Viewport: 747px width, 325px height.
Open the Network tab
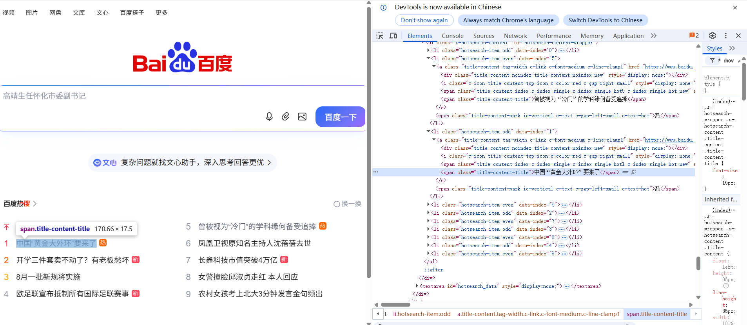coord(515,36)
